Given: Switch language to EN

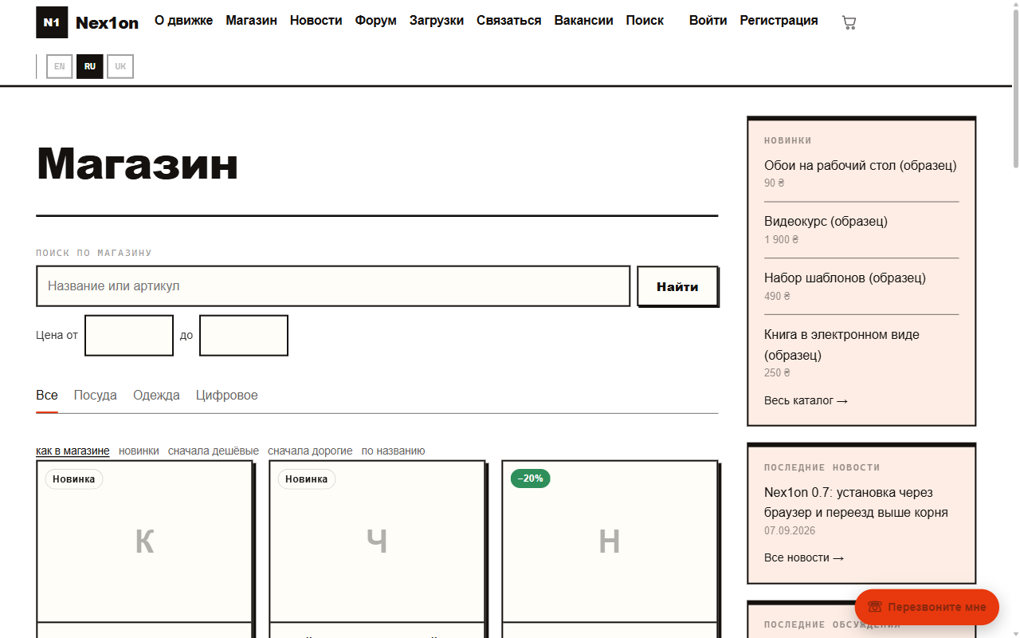Looking at the screenshot, I should pyautogui.click(x=60, y=66).
